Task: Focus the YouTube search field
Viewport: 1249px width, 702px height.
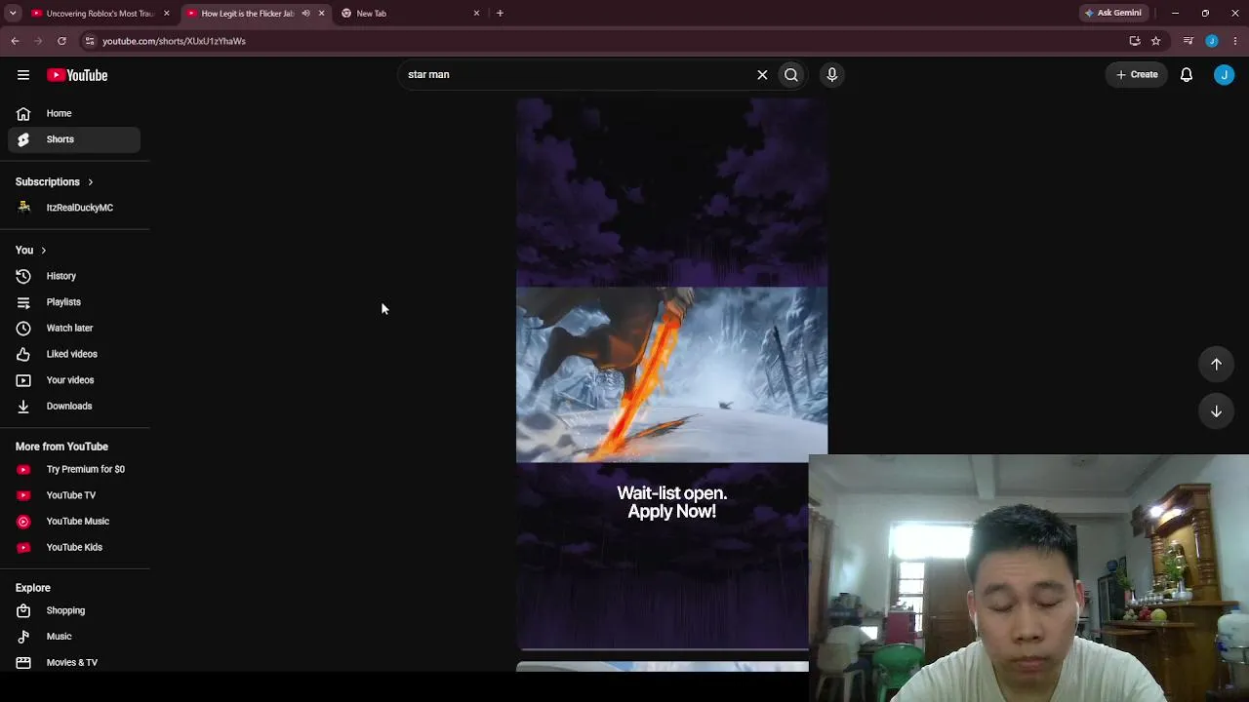Action: (576, 75)
